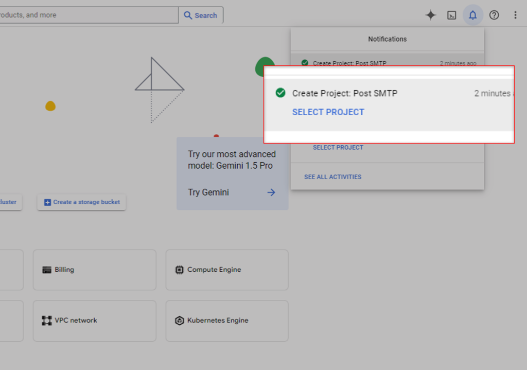
Task: Click SELECT PROJECT in highlighted notification
Action: tap(328, 112)
